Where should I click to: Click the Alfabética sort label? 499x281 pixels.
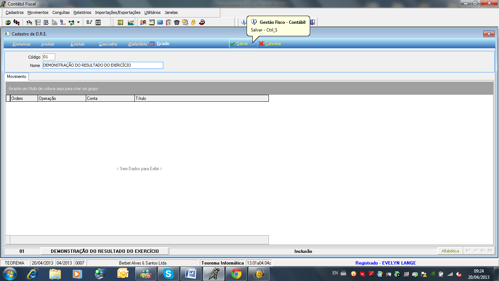[x=450, y=251]
